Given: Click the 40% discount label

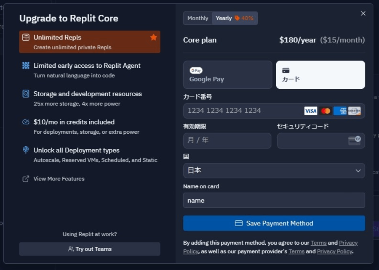Looking at the screenshot, I should (247, 19).
